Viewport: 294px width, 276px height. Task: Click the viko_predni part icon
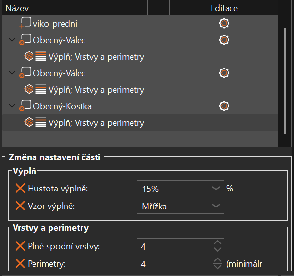(x=25, y=23)
